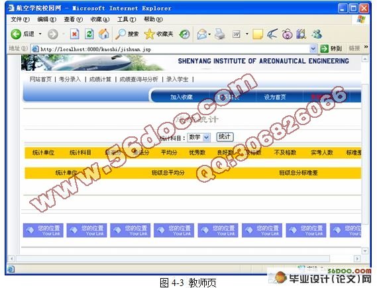Open the back history dropdown arrow
This screenshot has width=377, height=288.
(x=40, y=34)
